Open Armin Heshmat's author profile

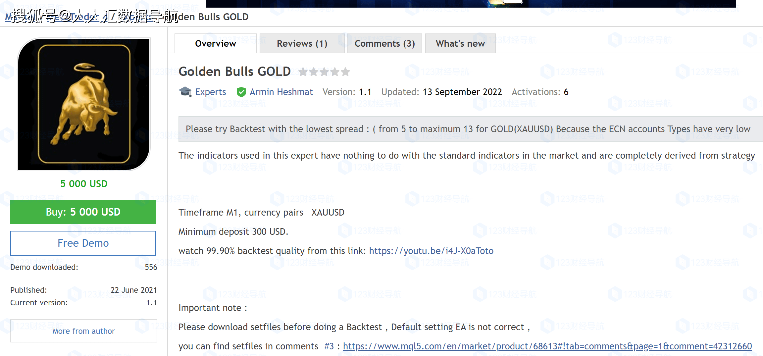[x=281, y=92]
